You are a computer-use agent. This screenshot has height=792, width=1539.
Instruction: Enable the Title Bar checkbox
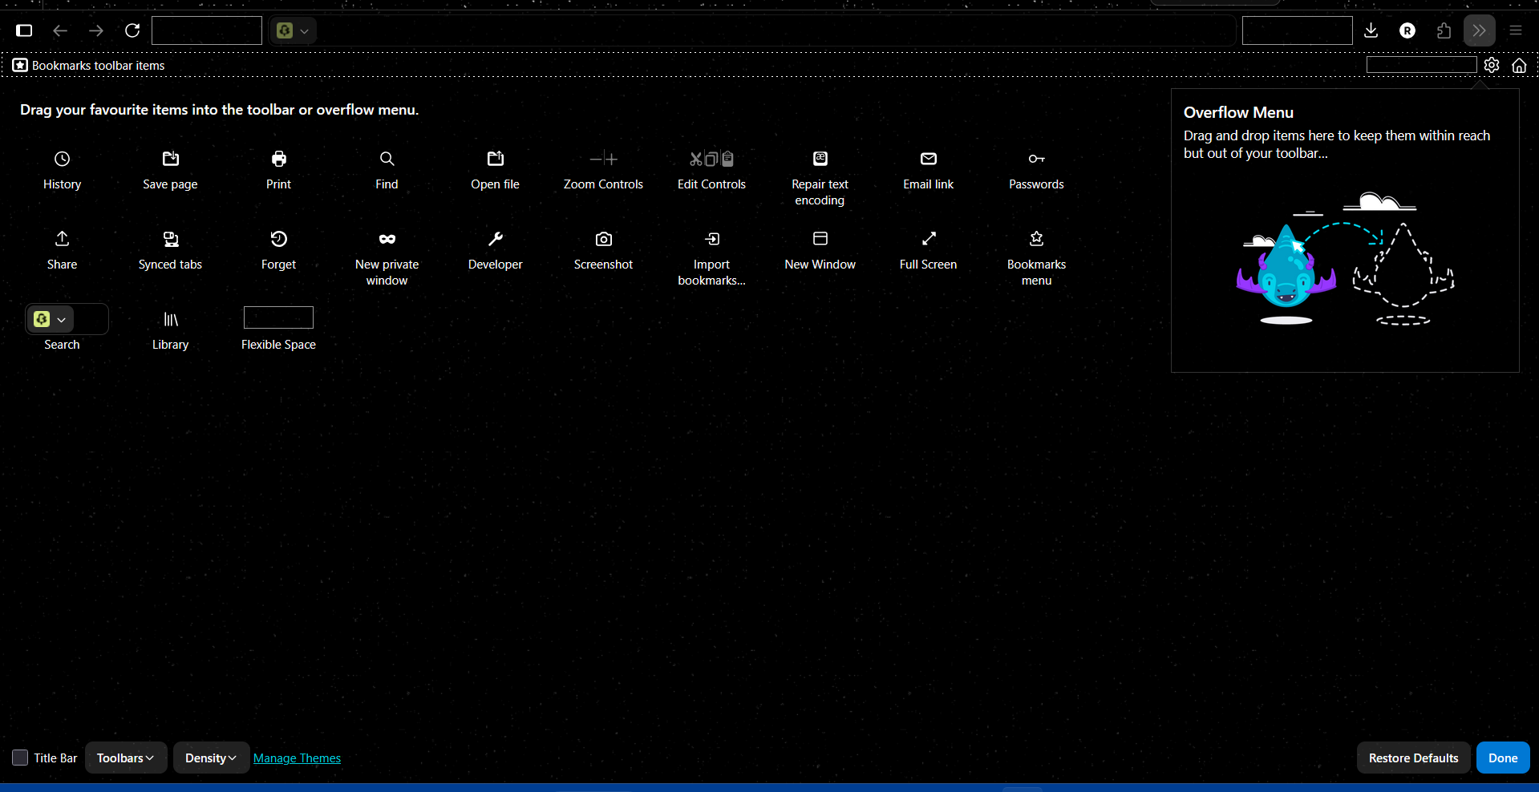click(x=20, y=758)
